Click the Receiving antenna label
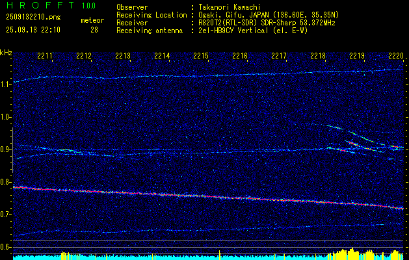 (x=150, y=31)
